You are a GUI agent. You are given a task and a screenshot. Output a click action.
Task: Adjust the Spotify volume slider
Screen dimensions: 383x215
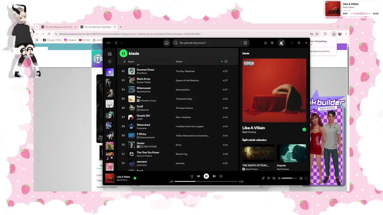[x=289, y=178]
